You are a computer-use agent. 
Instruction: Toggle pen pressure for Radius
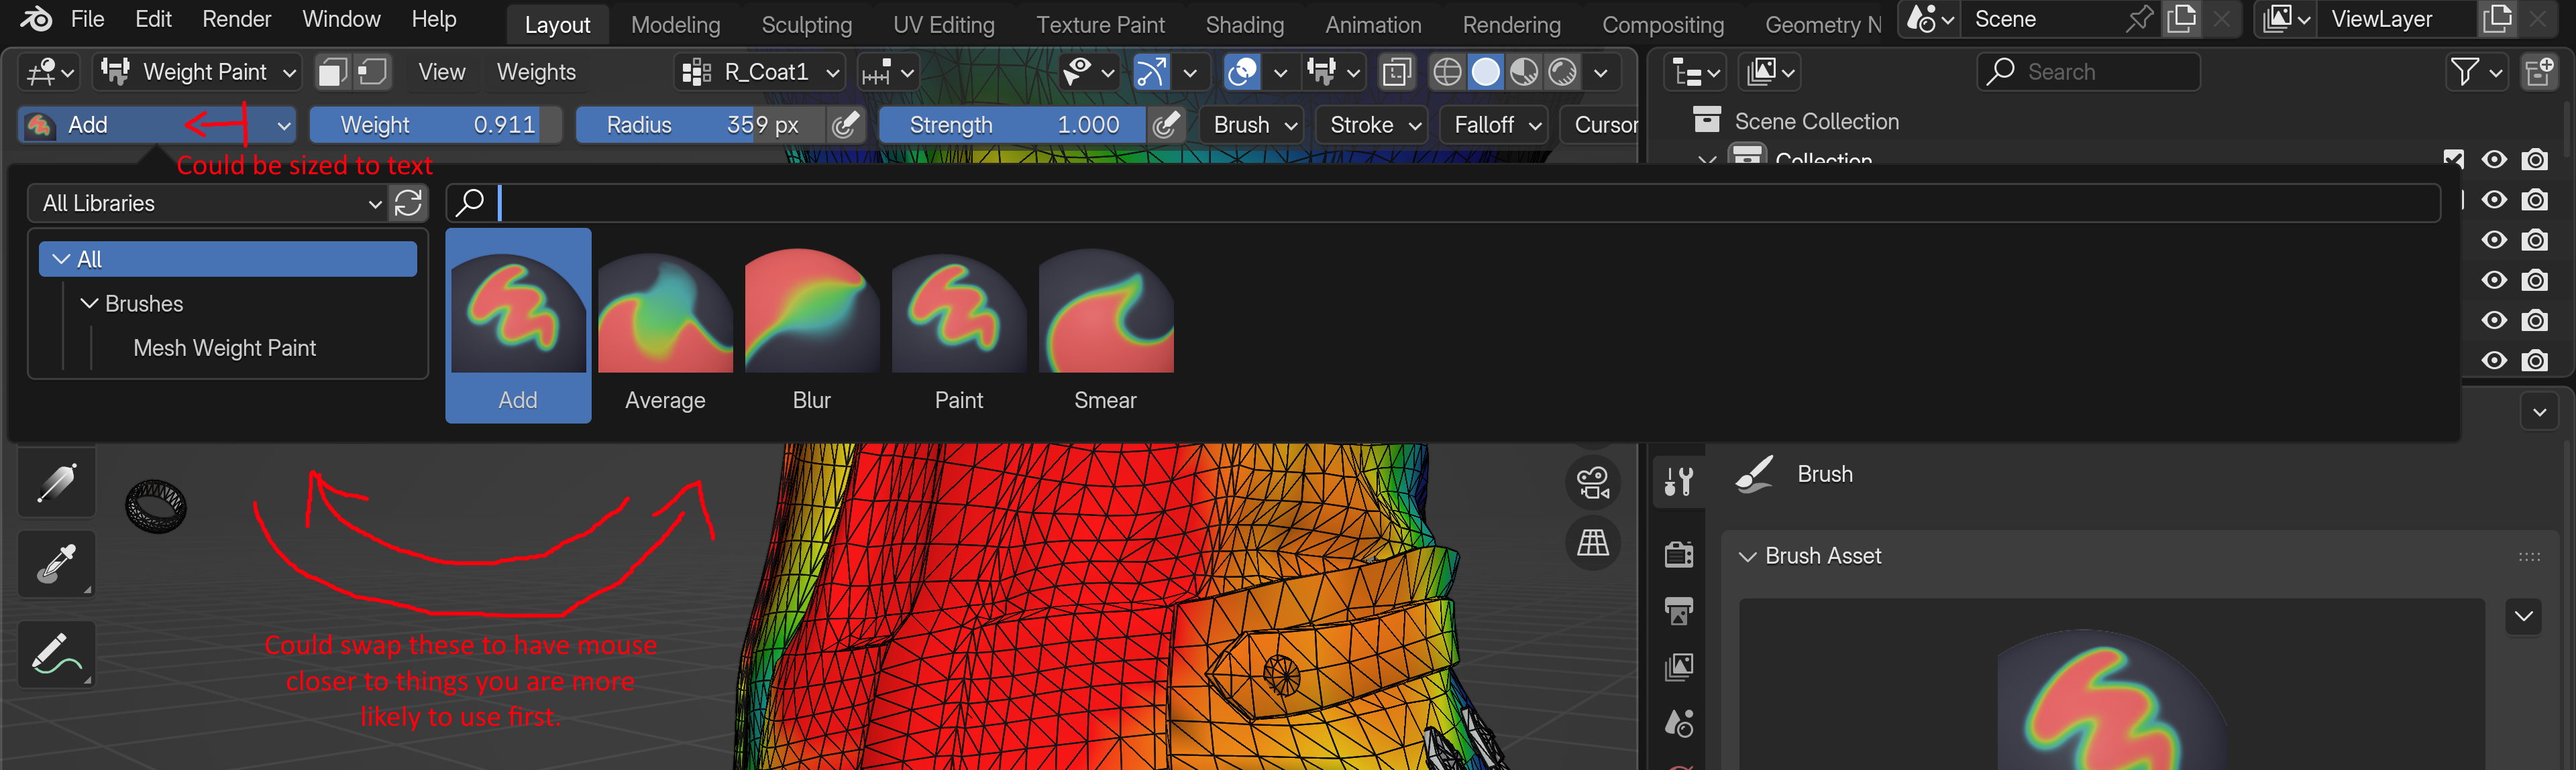(846, 125)
